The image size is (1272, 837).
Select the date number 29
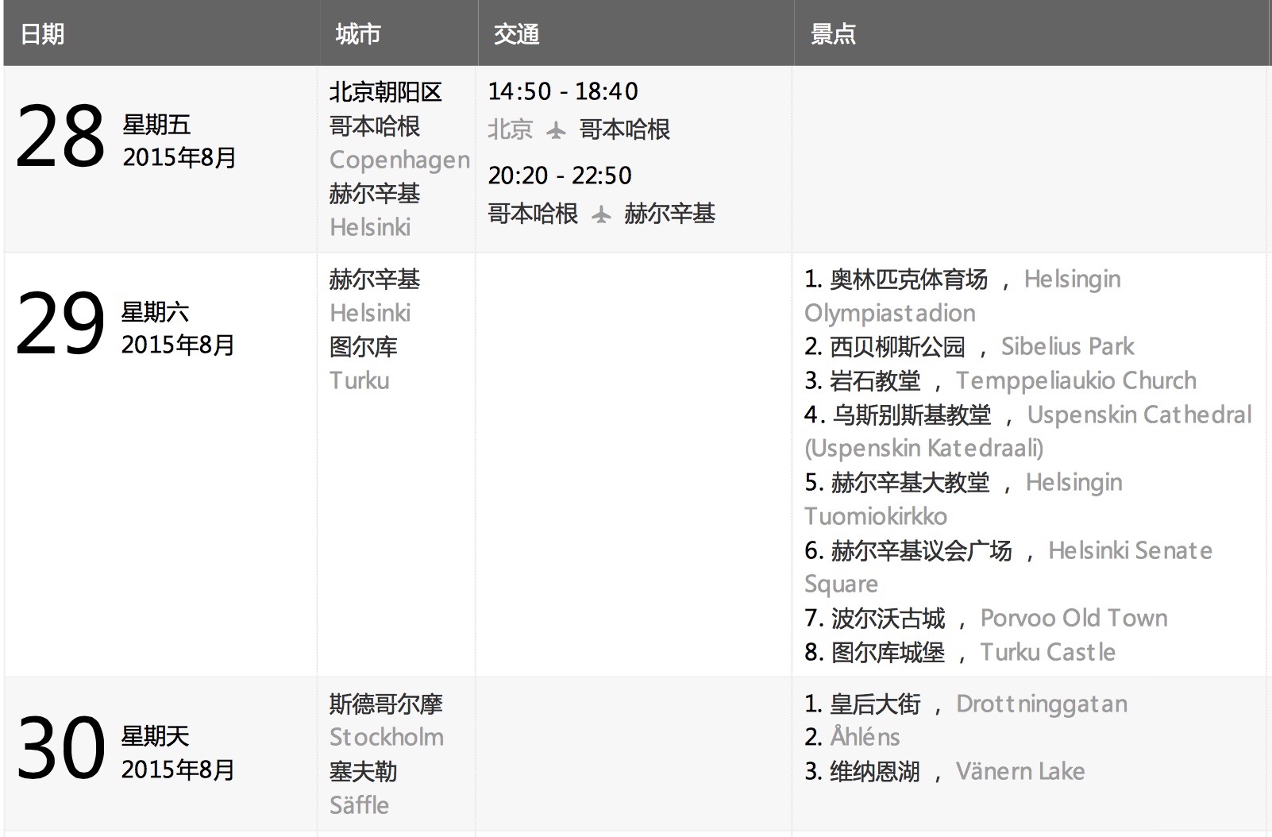coord(60,323)
